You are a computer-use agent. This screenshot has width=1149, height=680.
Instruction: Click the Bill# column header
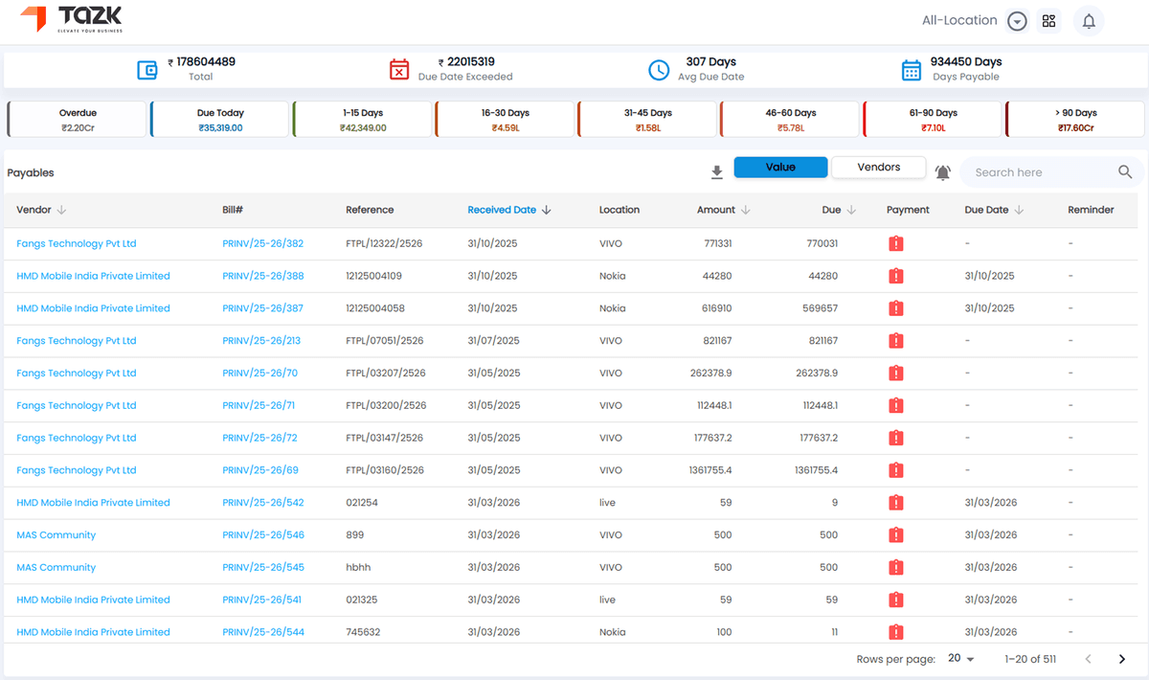click(233, 210)
